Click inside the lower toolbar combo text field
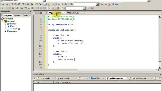This screenshot has height=91, width=162. click(x=74, y=8)
